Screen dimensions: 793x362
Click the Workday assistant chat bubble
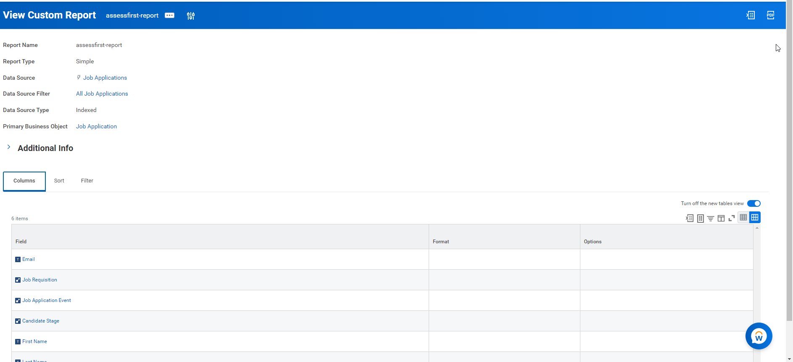coord(759,336)
